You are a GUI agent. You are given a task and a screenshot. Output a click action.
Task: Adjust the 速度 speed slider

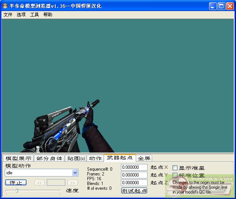pyautogui.click(x=17, y=191)
